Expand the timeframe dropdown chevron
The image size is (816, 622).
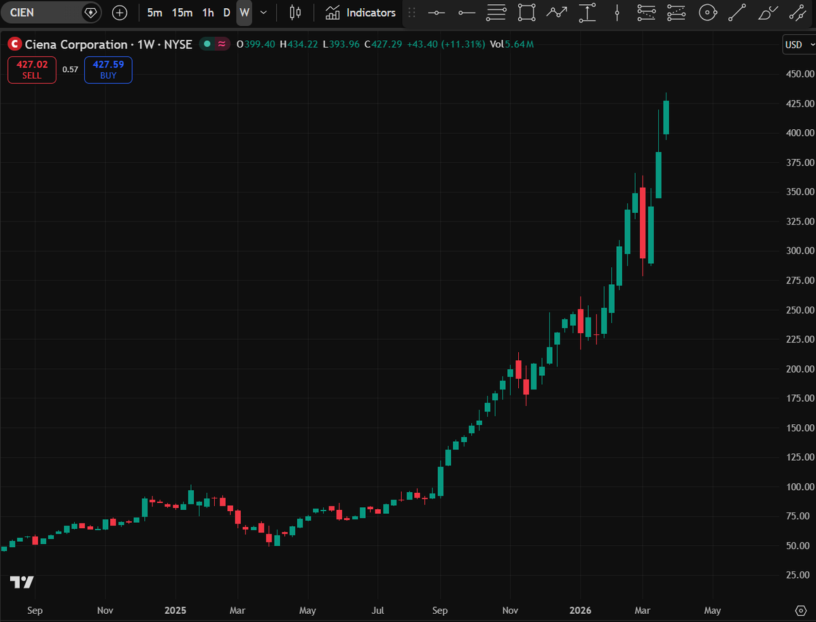click(x=264, y=12)
